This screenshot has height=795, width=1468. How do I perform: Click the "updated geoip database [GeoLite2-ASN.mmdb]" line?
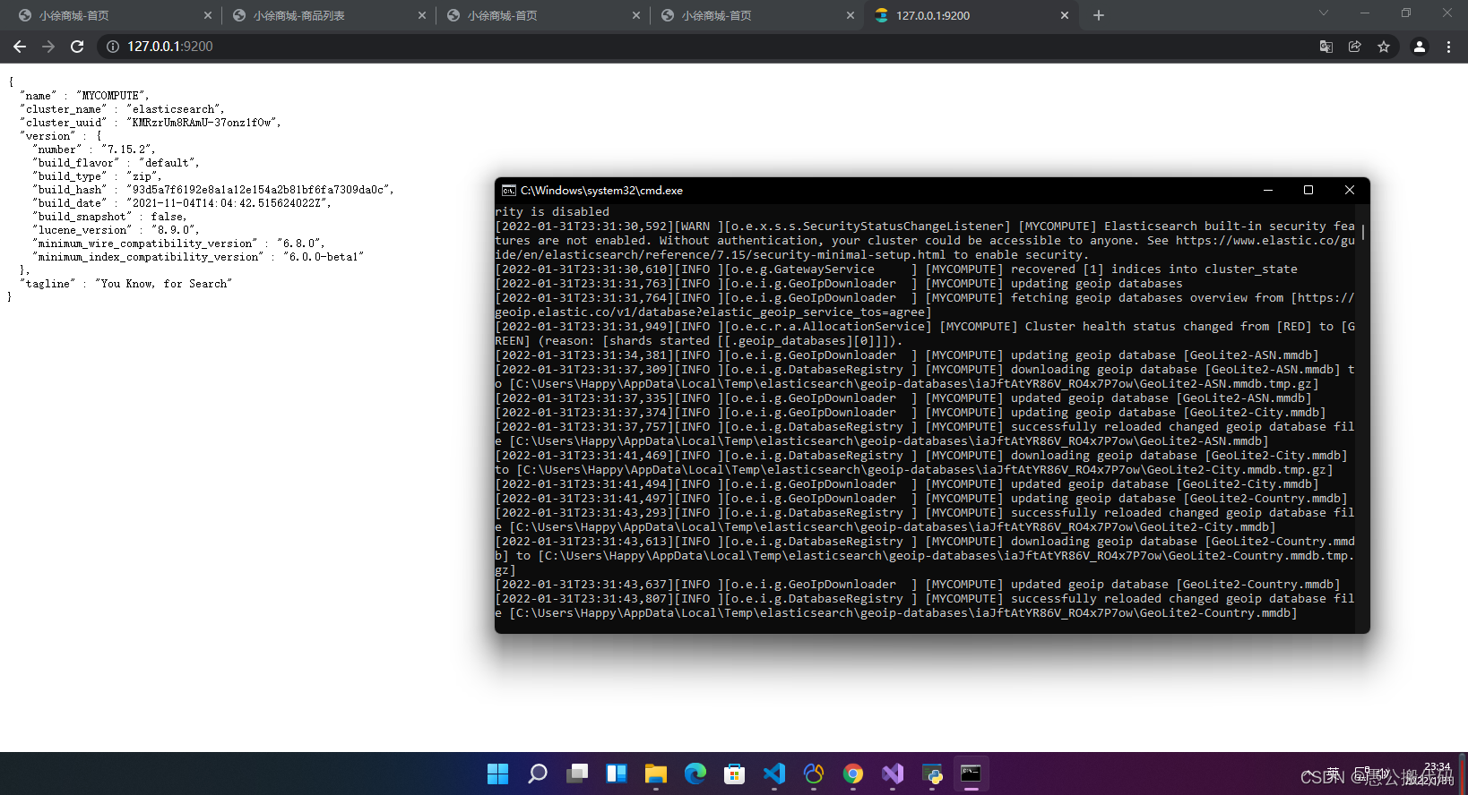(903, 398)
